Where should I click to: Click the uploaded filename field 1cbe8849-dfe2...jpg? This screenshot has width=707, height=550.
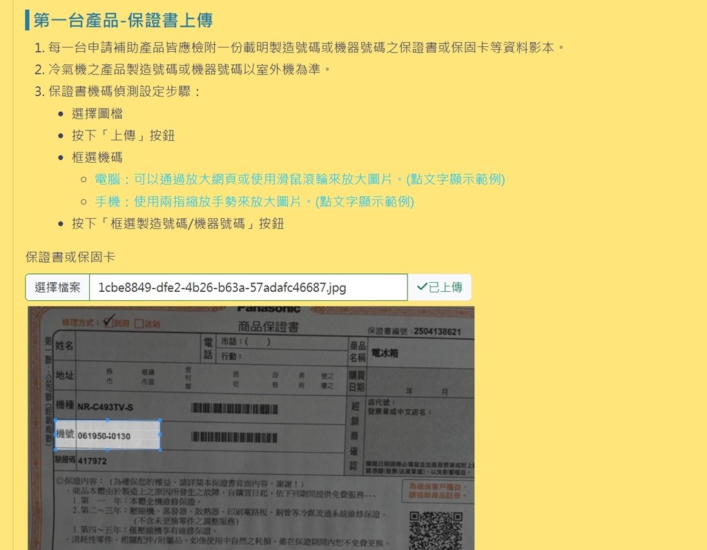249,287
